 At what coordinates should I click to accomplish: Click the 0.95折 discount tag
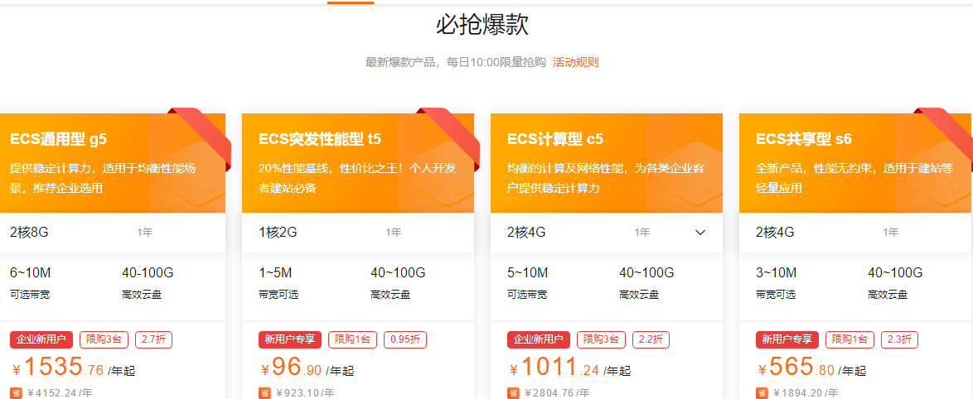pyautogui.click(x=405, y=339)
